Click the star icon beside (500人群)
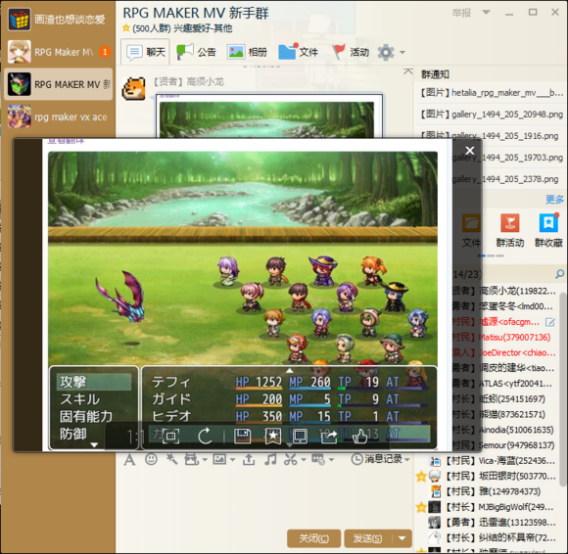 click(126, 27)
